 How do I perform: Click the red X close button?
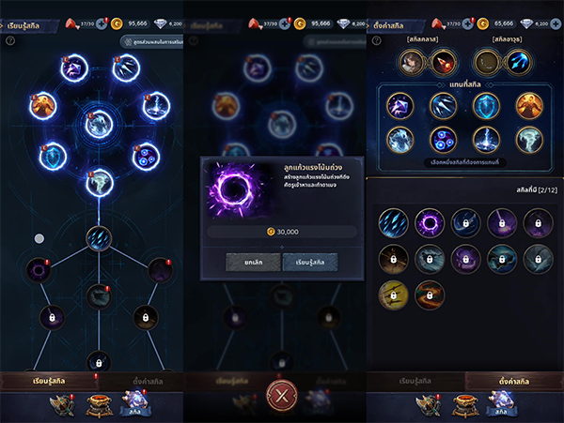click(x=282, y=396)
